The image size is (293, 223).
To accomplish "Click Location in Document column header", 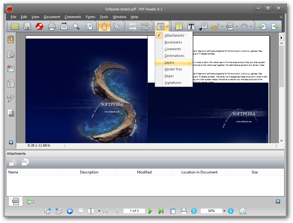I will (200, 172).
